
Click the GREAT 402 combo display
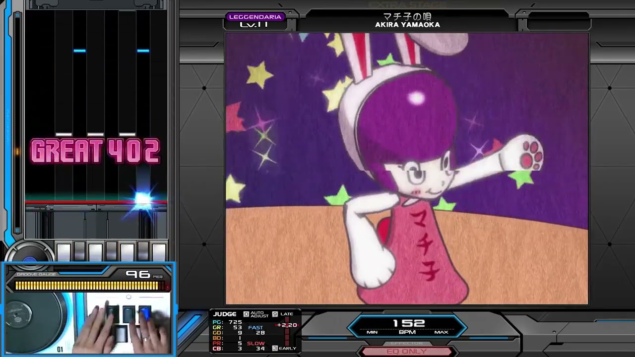click(95, 151)
